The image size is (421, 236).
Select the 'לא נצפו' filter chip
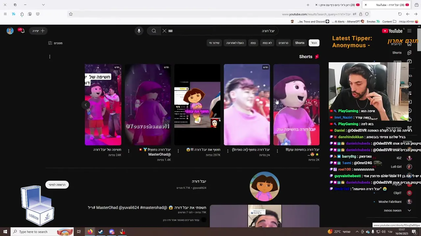click(267, 43)
